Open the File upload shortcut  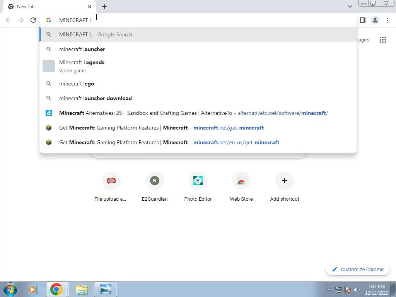111,187
